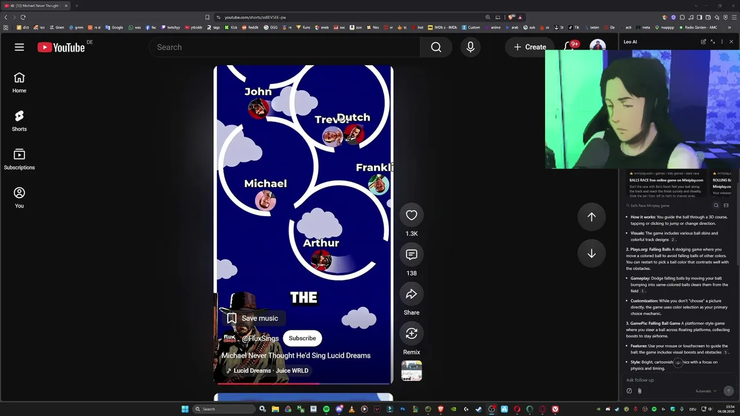Open the Windows Start menu
The image size is (740, 416).
(185, 409)
